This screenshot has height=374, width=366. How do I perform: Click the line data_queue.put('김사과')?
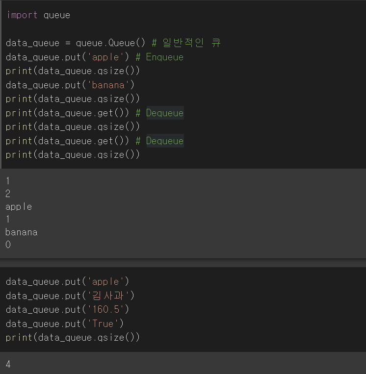70,296
